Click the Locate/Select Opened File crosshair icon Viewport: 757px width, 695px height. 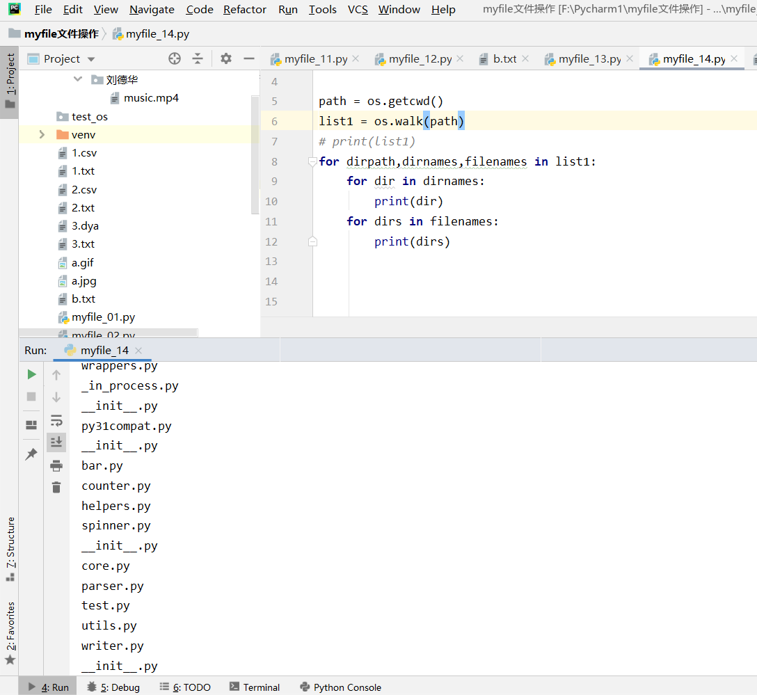coord(175,59)
